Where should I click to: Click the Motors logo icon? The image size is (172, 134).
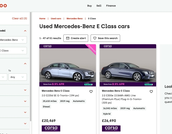(3, 6)
